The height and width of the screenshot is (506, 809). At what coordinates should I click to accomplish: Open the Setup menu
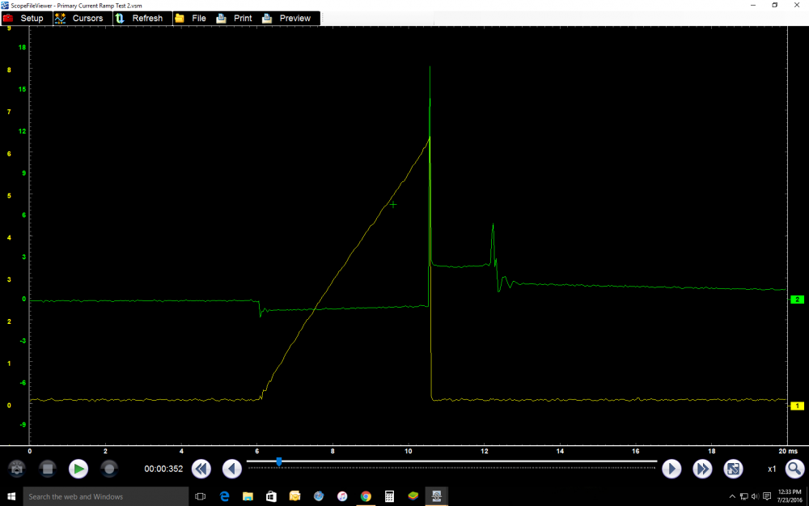pyautogui.click(x=24, y=18)
